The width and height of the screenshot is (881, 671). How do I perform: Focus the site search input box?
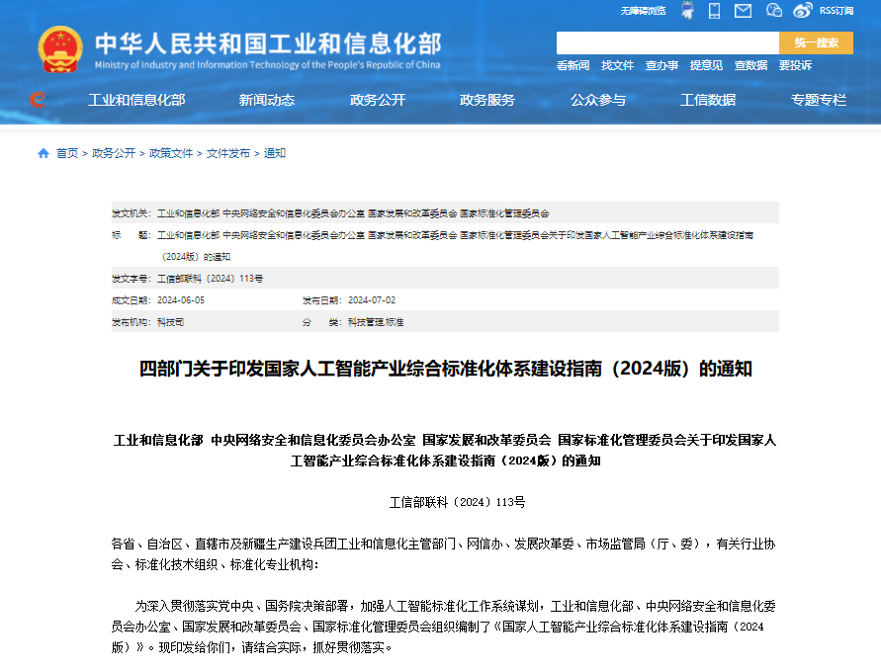pyautogui.click(x=667, y=42)
